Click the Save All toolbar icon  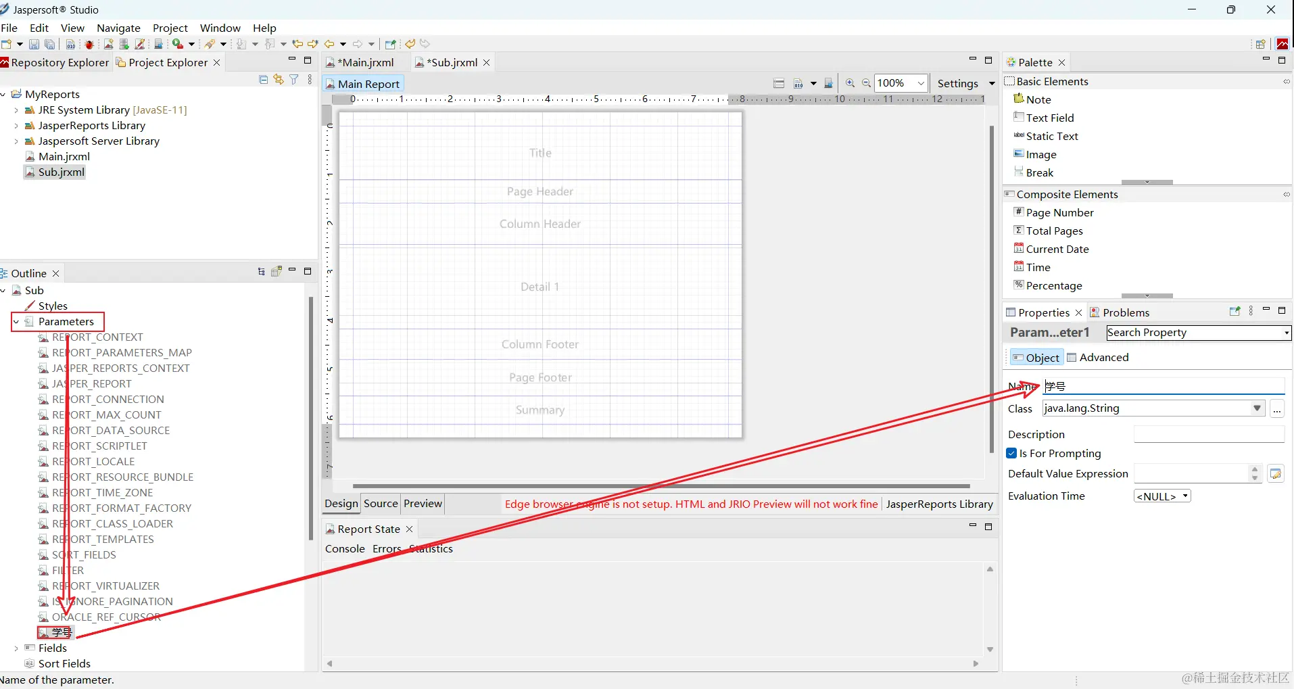pos(49,44)
